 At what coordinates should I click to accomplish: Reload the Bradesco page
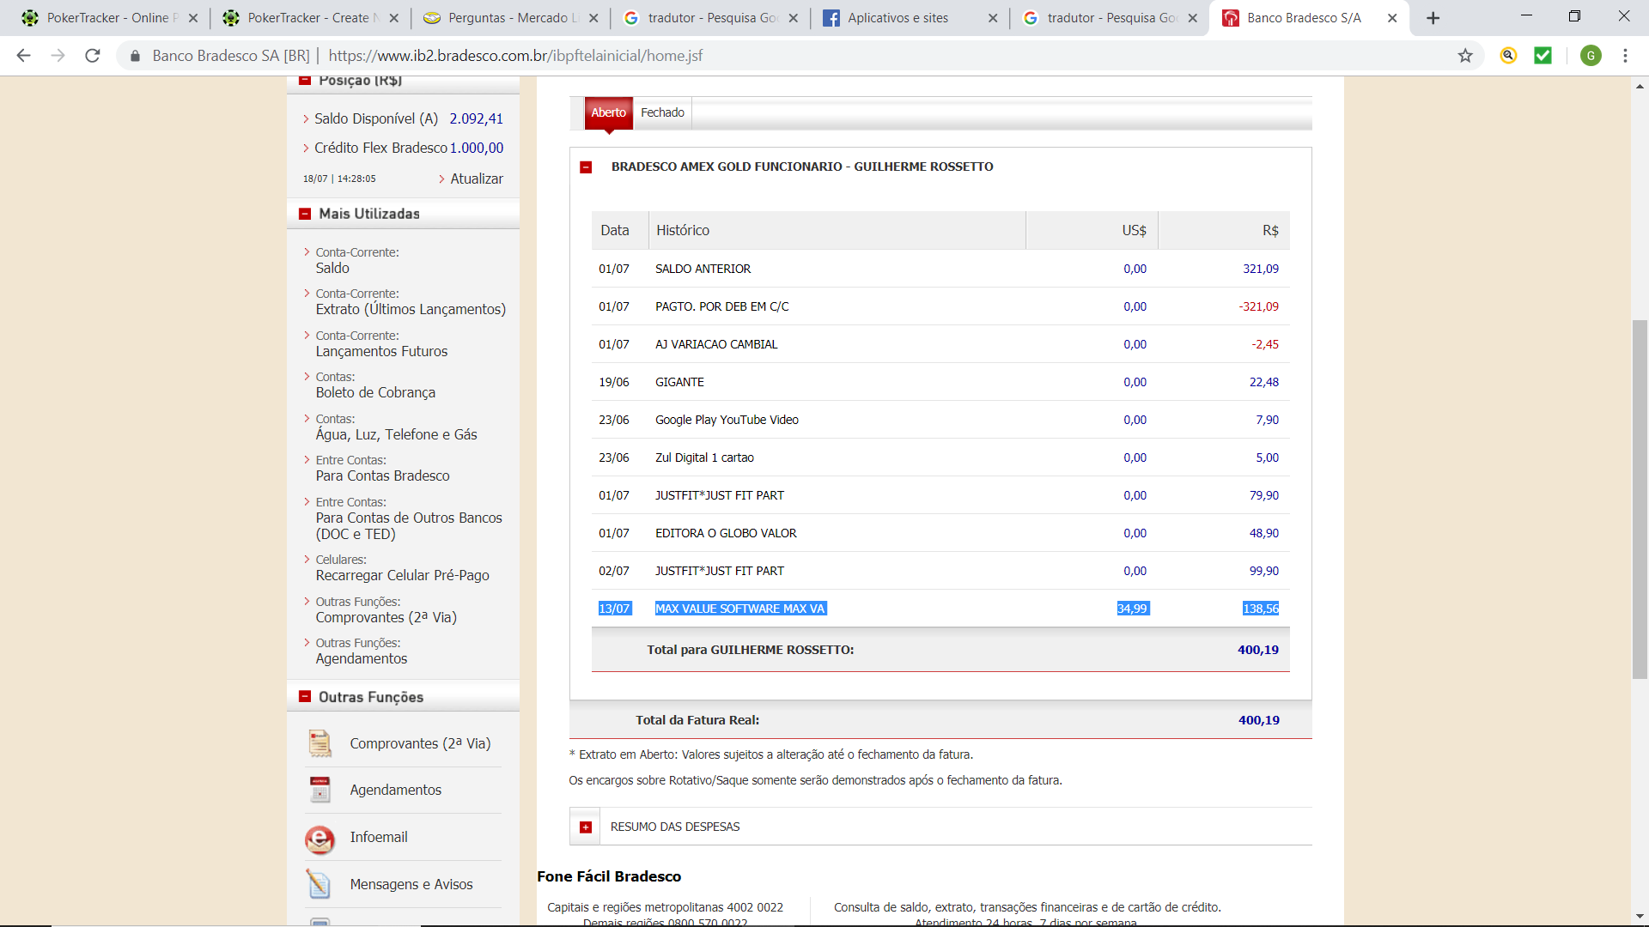tap(93, 56)
